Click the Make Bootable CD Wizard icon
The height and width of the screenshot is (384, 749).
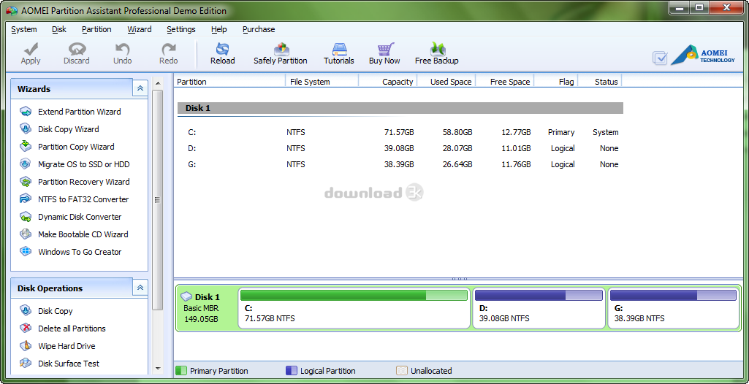(x=26, y=234)
